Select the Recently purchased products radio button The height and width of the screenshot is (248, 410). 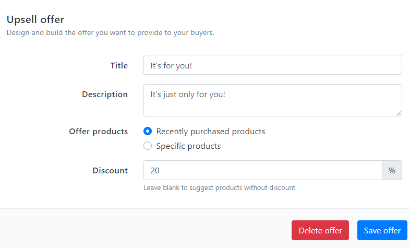tap(148, 131)
